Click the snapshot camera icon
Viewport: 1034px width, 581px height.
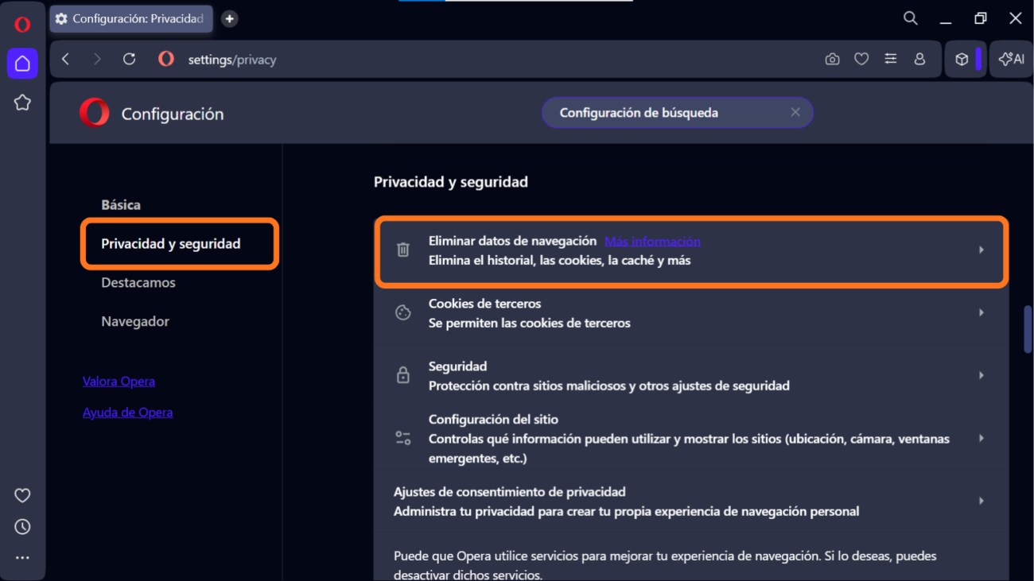click(x=832, y=60)
